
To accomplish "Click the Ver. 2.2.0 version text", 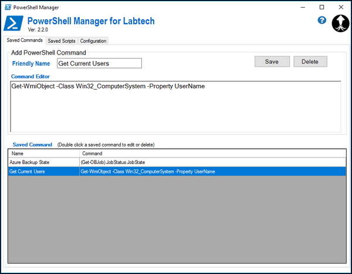I will tap(38, 30).
